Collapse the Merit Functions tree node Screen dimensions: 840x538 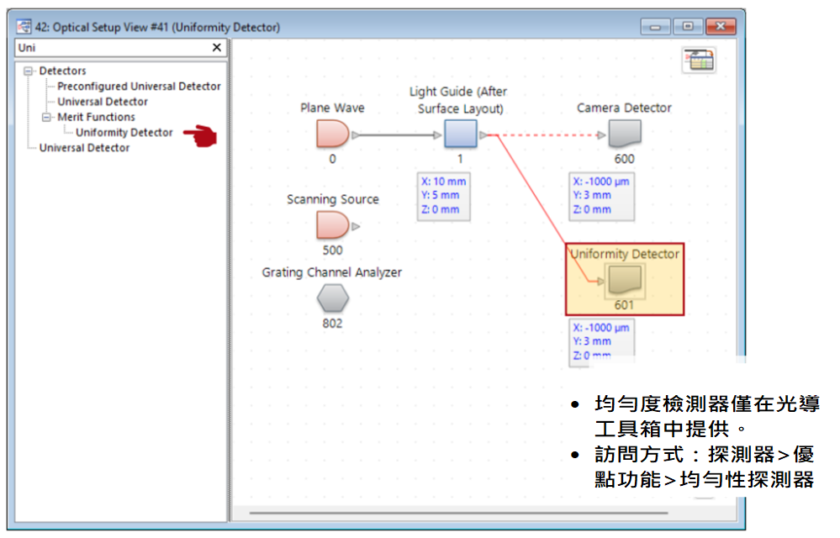(x=46, y=117)
